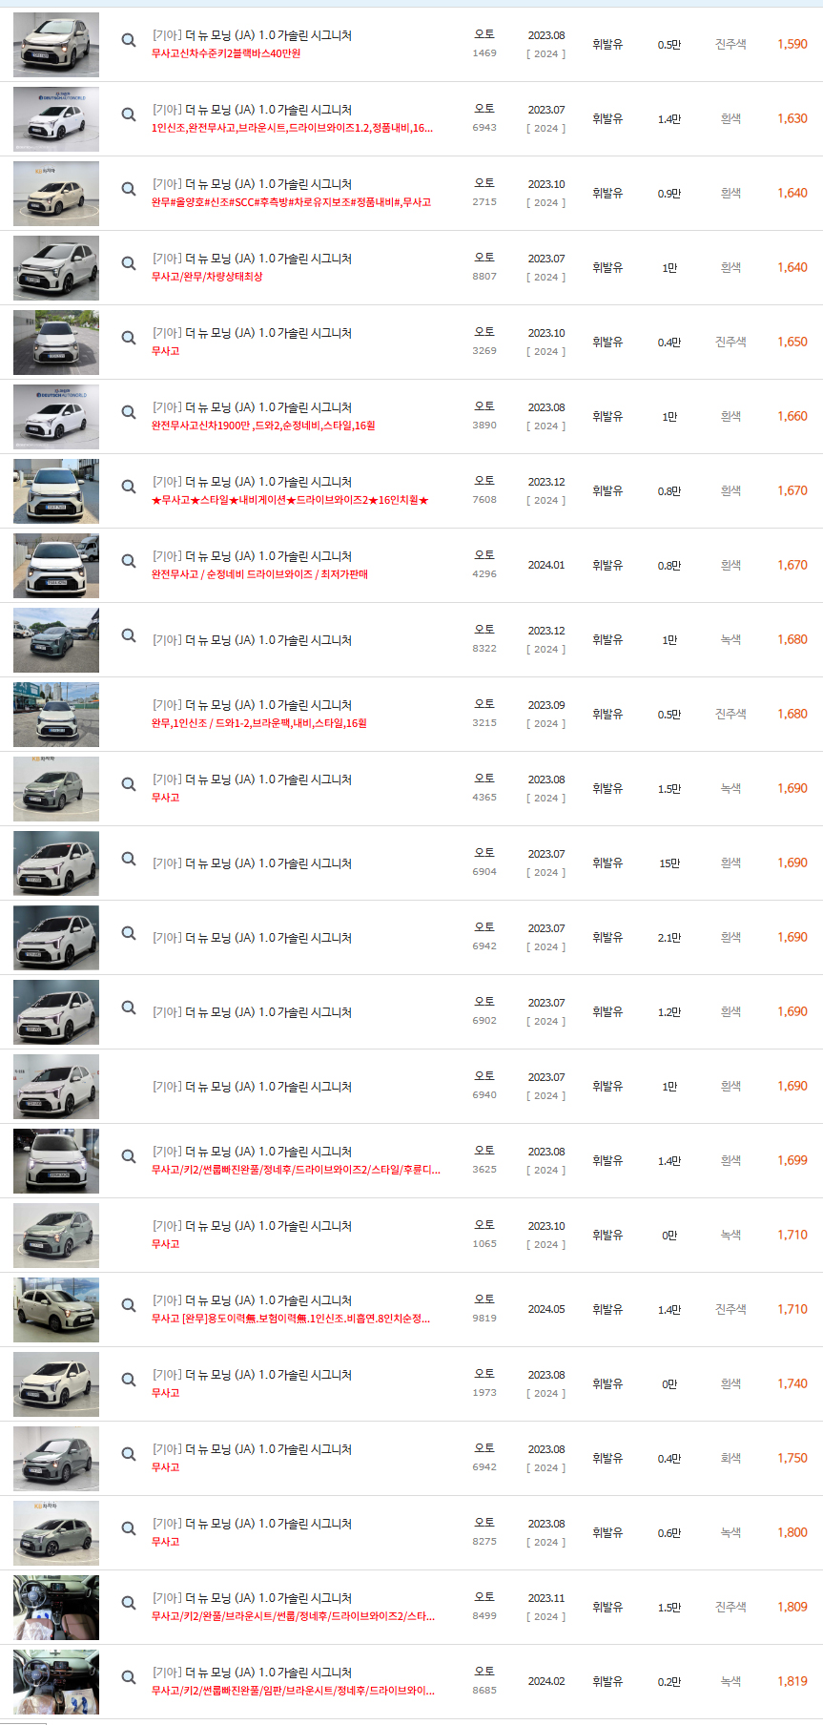The height and width of the screenshot is (1725, 823).
Task: Open thumbnail of car number 1065
Action: click(56, 1236)
